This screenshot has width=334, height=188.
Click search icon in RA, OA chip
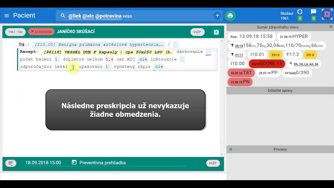point(291,63)
